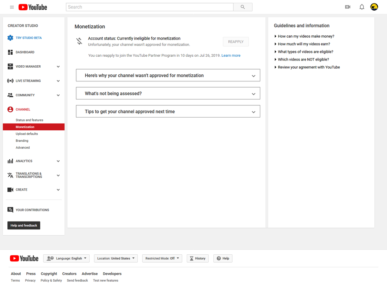
Task: Open Branding in Channel menu
Action: pyautogui.click(x=22, y=141)
